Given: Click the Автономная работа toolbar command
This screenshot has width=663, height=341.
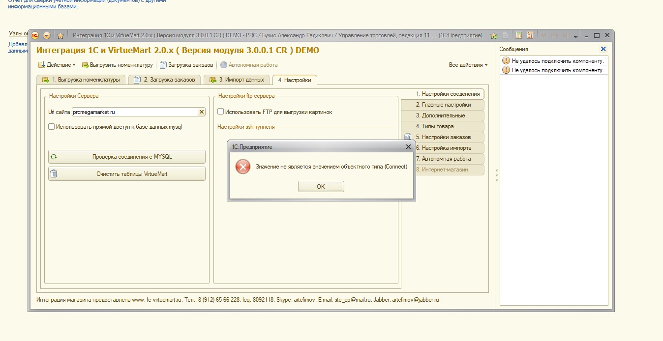Looking at the screenshot, I should 249,65.
